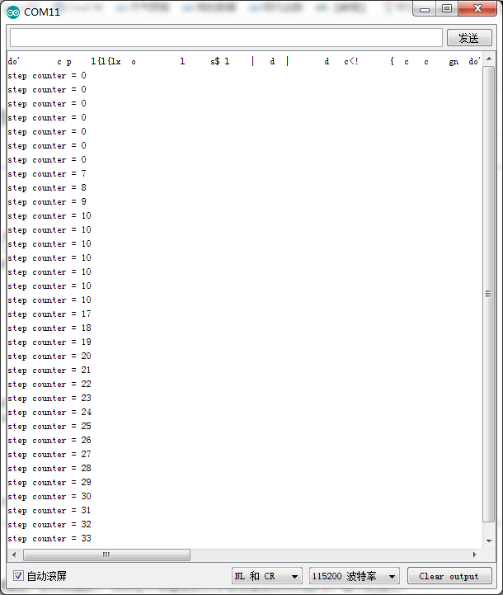The width and height of the screenshot is (503, 595).
Task: Click the serial message input field
Action: 226,38
